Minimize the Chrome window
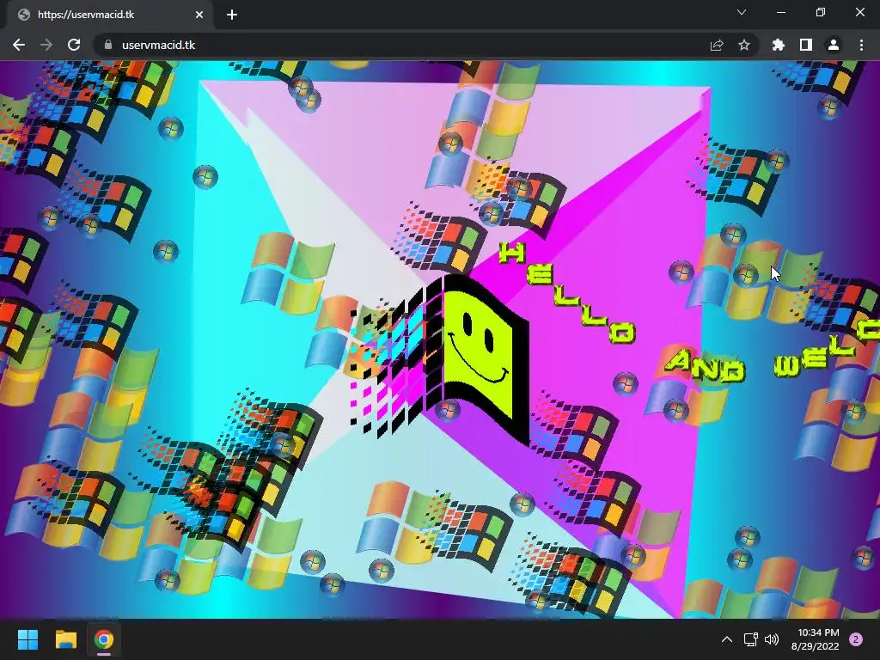Screen dimensions: 880x660 [780, 12]
